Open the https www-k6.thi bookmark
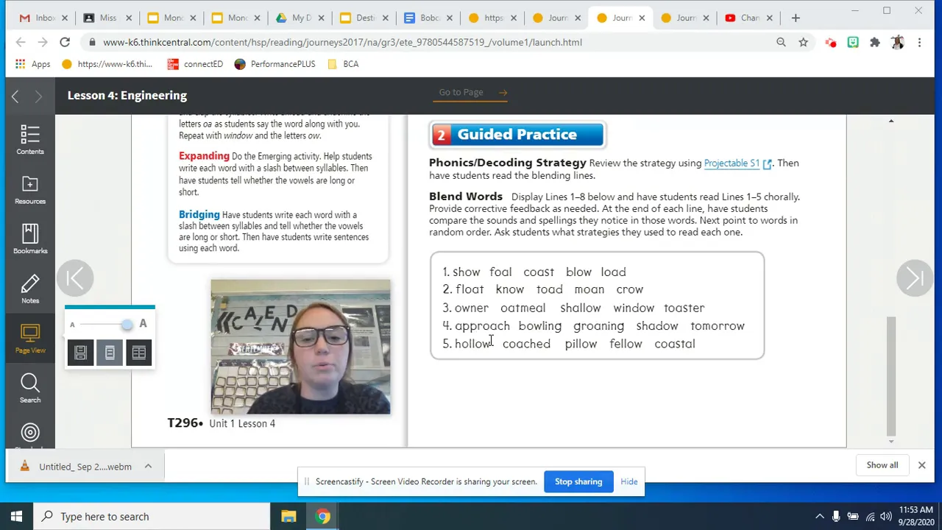 [107, 64]
